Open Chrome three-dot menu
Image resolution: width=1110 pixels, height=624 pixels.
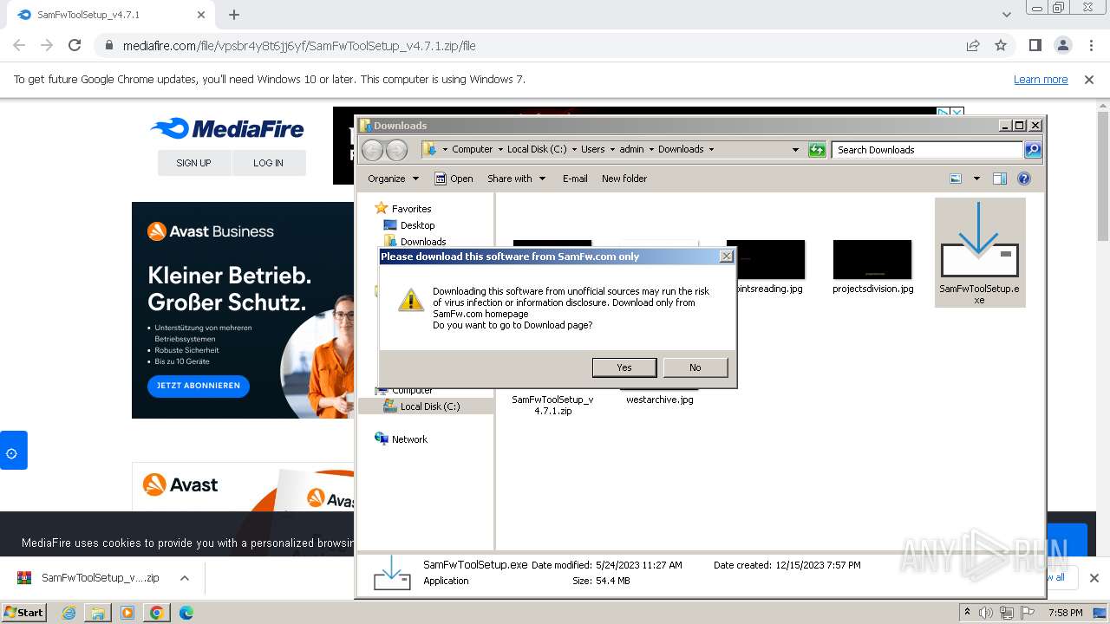click(x=1090, y=46)
